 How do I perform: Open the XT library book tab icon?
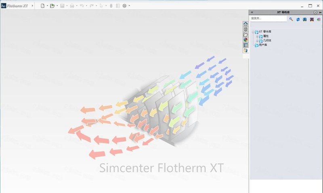click(x=245, y=50)
